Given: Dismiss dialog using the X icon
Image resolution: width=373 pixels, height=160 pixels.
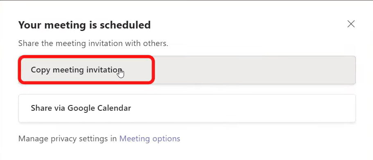Looking at the screenshot, I should pos(351,24).
